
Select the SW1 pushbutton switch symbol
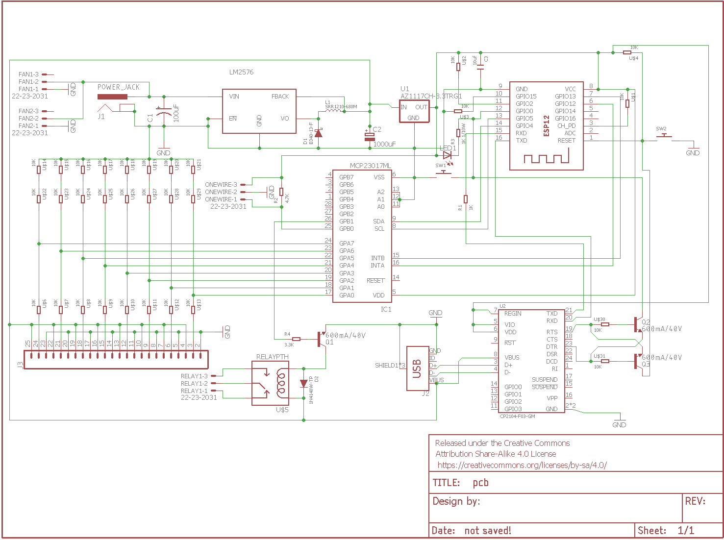[444, 174]
